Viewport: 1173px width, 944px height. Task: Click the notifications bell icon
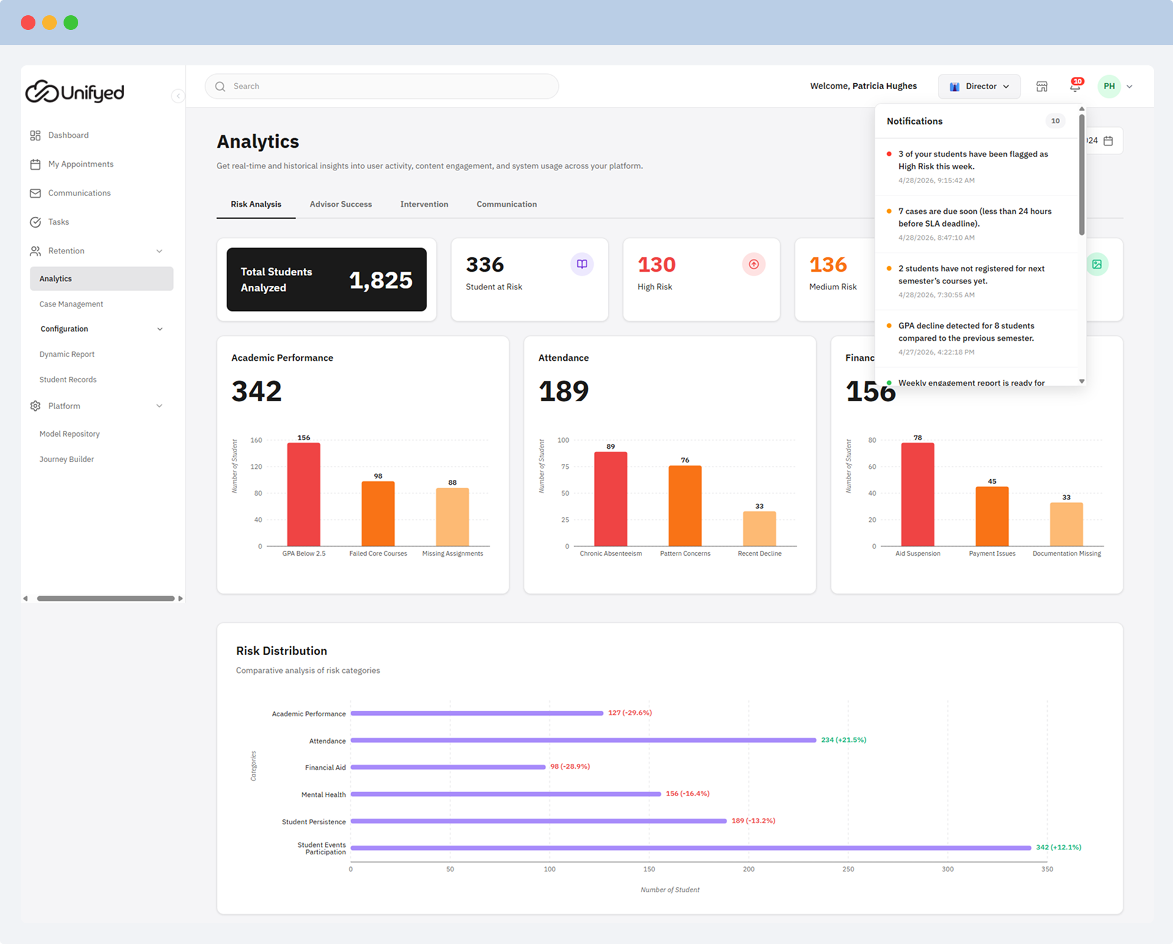pos(1075,87)
